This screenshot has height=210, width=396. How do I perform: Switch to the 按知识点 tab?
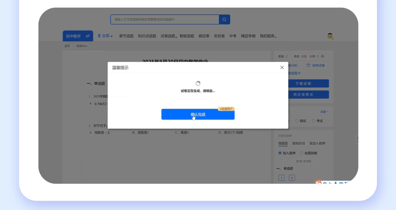coord(298,143)
